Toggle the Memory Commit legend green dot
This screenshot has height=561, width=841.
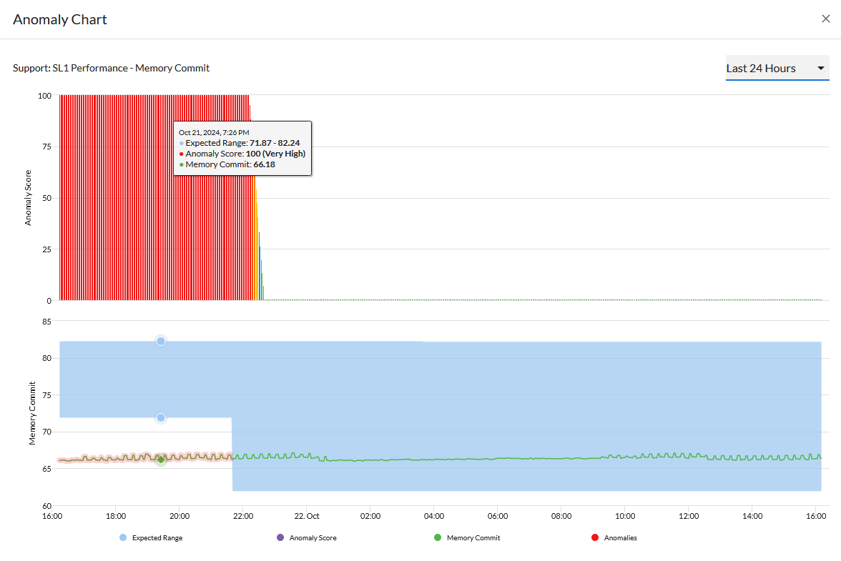438,537
